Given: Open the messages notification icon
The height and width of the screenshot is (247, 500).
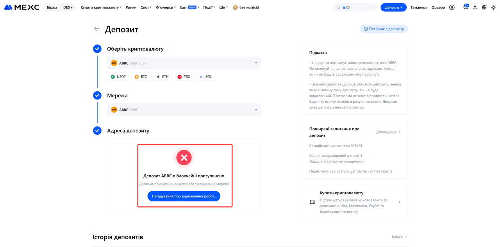Looking at the screenshot, I should point(466,7).
